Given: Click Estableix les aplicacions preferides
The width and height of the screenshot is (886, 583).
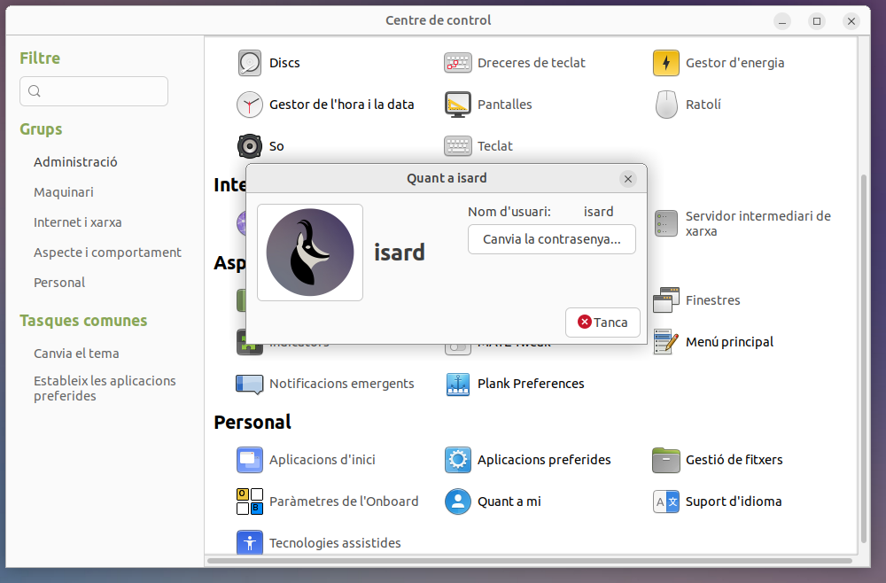Looking at the screenshot, I should pos(105,388).
